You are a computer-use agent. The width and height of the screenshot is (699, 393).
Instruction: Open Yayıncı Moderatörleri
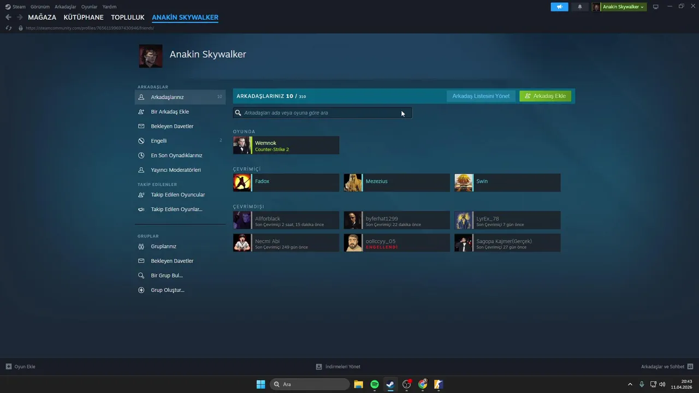pyautogui.click(x=180, y=170)
